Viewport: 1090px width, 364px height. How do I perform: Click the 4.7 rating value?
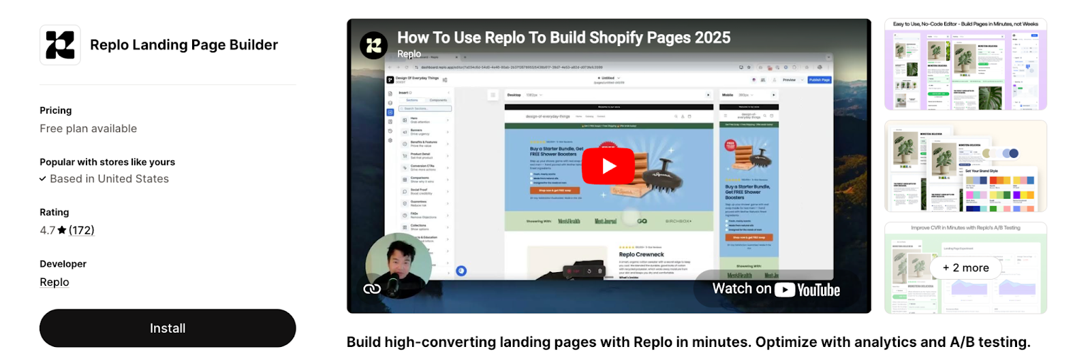click(47, 230)
